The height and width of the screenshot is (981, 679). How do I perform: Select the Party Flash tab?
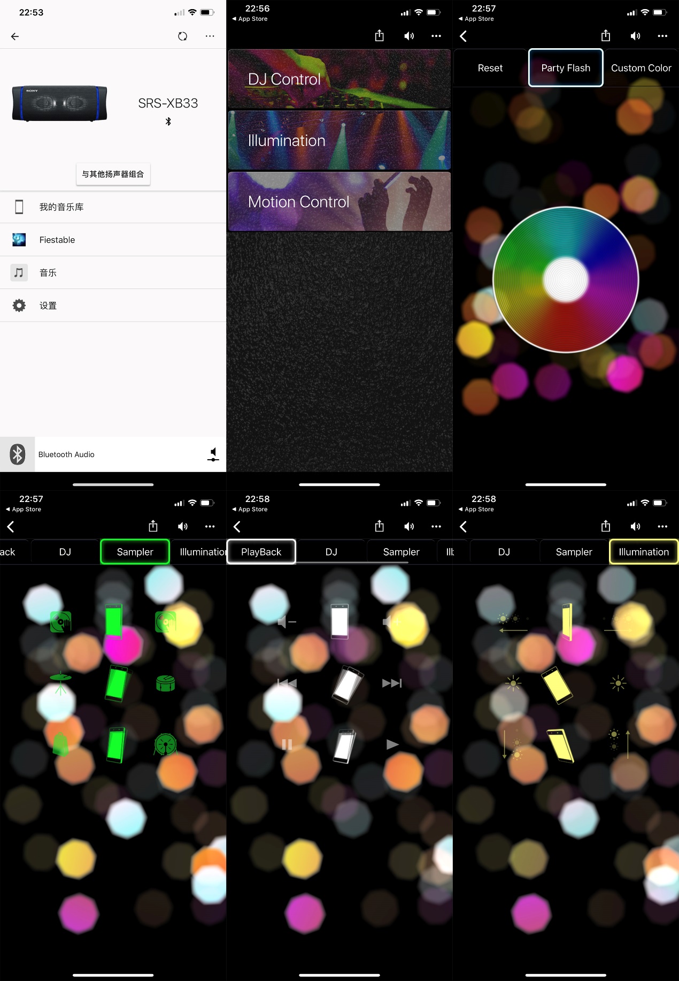click(x=565, y=68)
